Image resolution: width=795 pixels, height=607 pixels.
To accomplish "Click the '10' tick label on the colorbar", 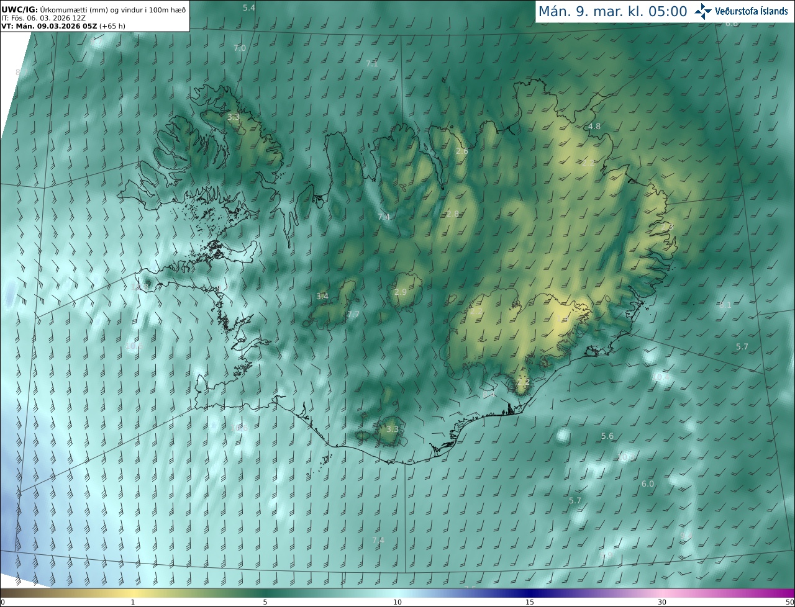I will coord(397,602).
